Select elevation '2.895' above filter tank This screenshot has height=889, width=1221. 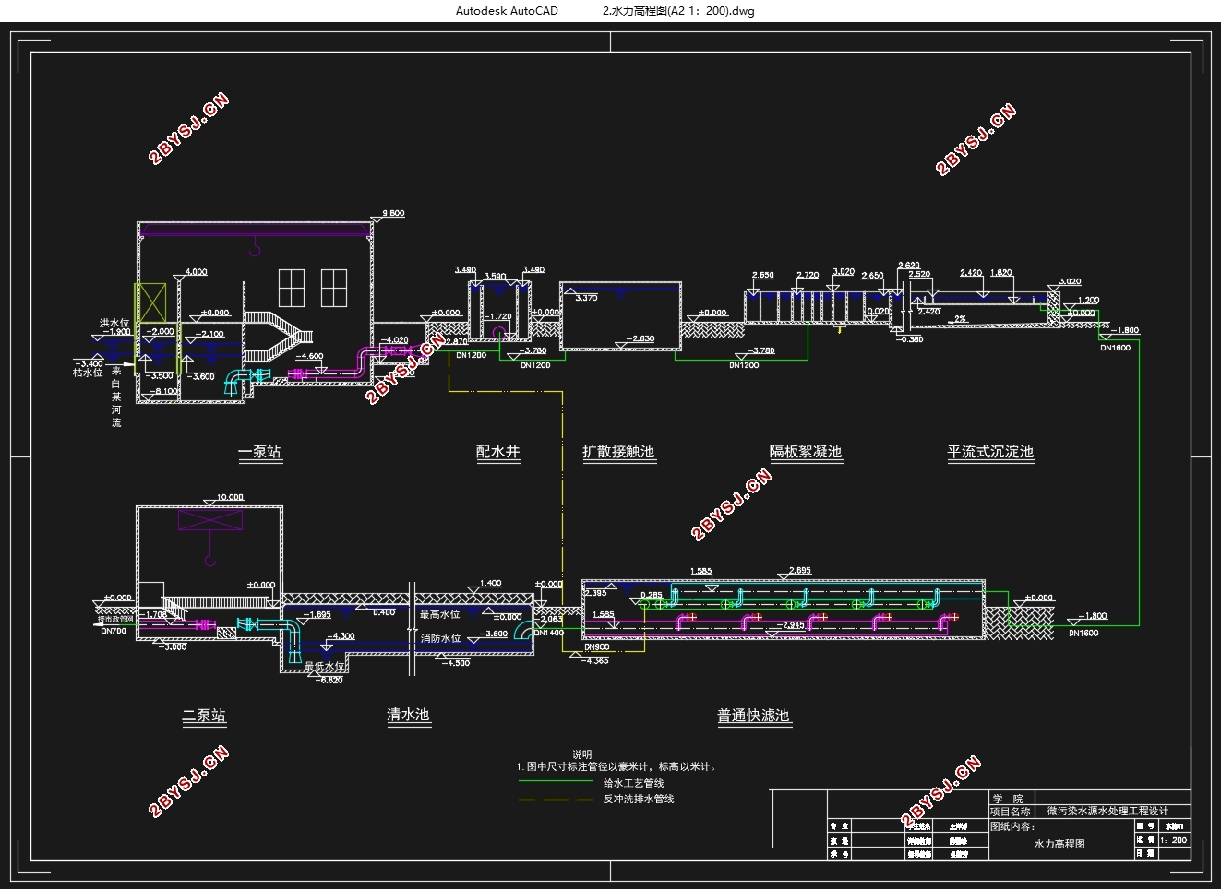(x=800, y=570)
